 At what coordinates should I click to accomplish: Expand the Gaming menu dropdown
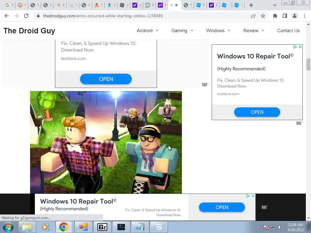tap(182, 31)
